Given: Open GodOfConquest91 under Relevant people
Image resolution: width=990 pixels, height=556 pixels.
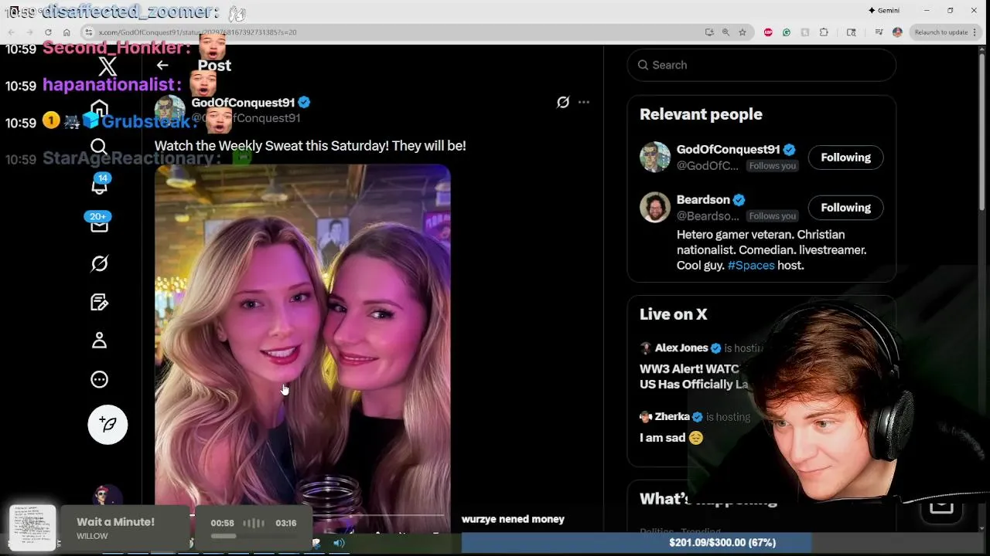Looking at the screenshot, I should [x=728, y=150].
